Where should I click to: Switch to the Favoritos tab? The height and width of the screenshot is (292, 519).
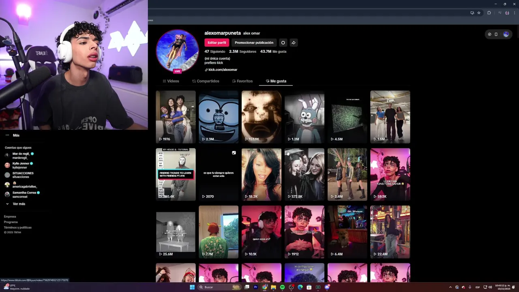click(242, 81)
